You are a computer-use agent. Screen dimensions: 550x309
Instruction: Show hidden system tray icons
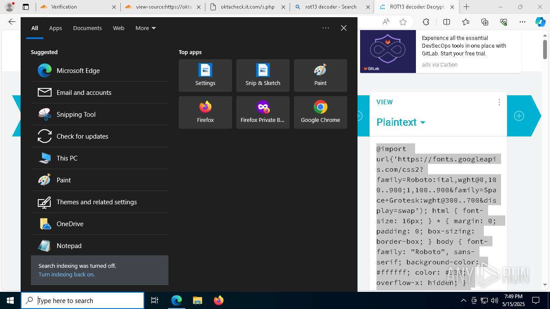(x=464, y=300)
